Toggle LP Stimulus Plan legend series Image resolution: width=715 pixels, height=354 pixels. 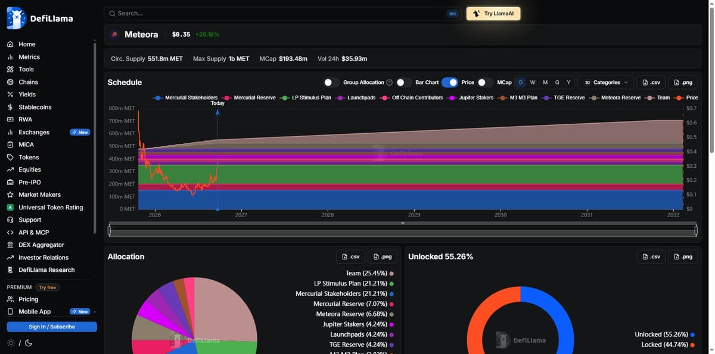tap(305, 98)
